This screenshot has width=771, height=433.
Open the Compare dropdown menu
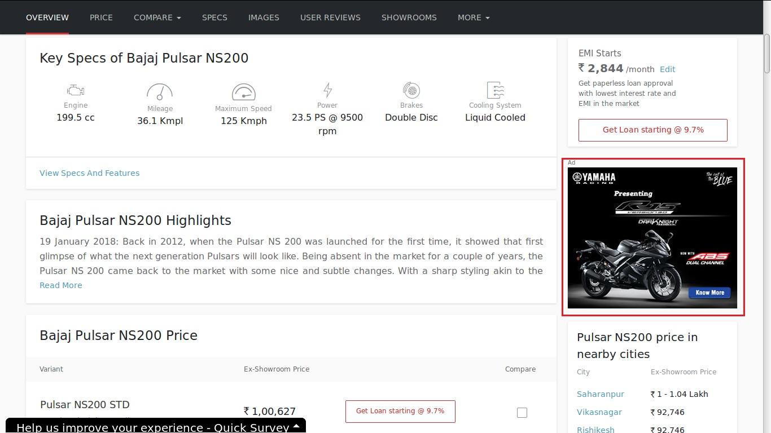click(x=157, y=17)
